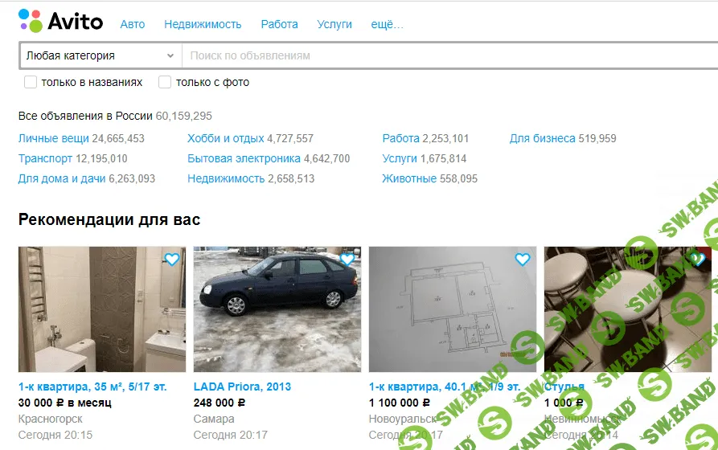Open the Услуги top menu item

coord(334,24)
